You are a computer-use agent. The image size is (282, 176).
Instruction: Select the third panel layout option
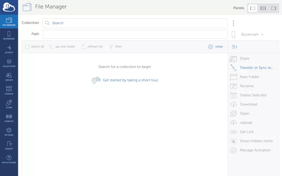tap(274, 8)
